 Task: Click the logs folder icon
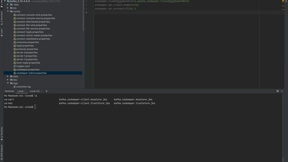tap(11, 83)
